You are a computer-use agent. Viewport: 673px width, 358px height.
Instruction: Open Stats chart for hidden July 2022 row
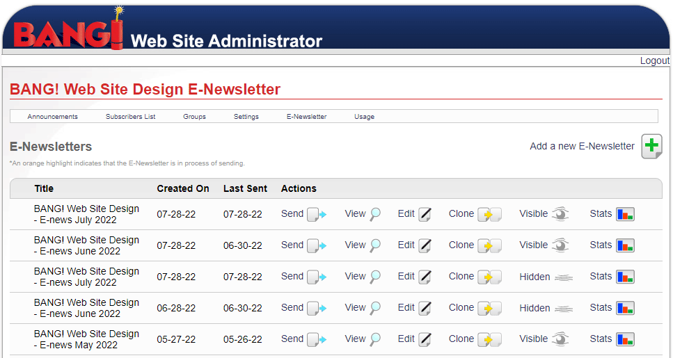click(x=625, y=277)
